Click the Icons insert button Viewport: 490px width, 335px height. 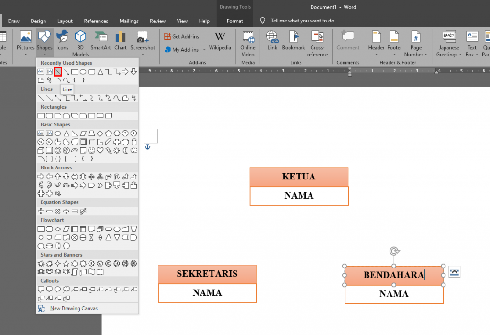coord(62,42)
